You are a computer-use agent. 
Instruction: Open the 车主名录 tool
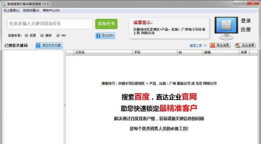[220, 45]
